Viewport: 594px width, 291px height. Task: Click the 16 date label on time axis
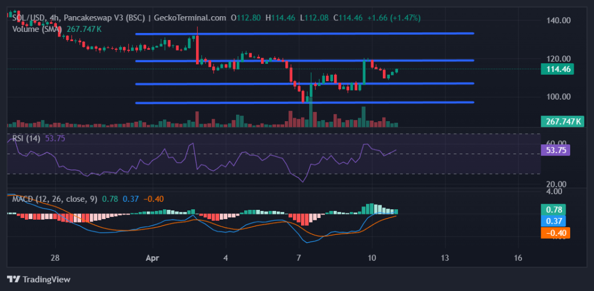pyautogui.click(x=518, y=258)
